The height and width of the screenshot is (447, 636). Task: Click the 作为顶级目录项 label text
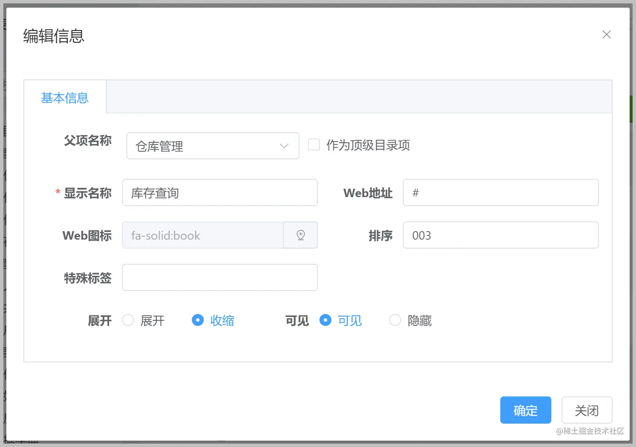tap(368, 145)
